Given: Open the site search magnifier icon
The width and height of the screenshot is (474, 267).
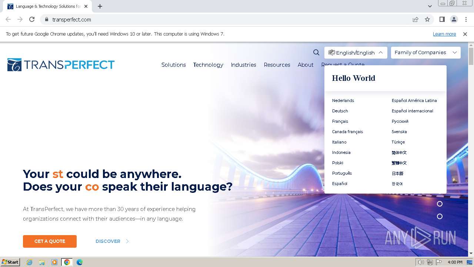Looking at the screenshot, I should [x=316, y=53].
